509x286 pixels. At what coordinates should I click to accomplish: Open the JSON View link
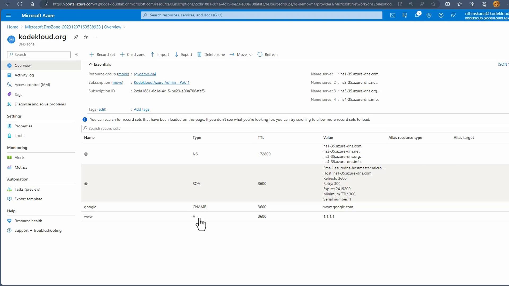point(503,64)
